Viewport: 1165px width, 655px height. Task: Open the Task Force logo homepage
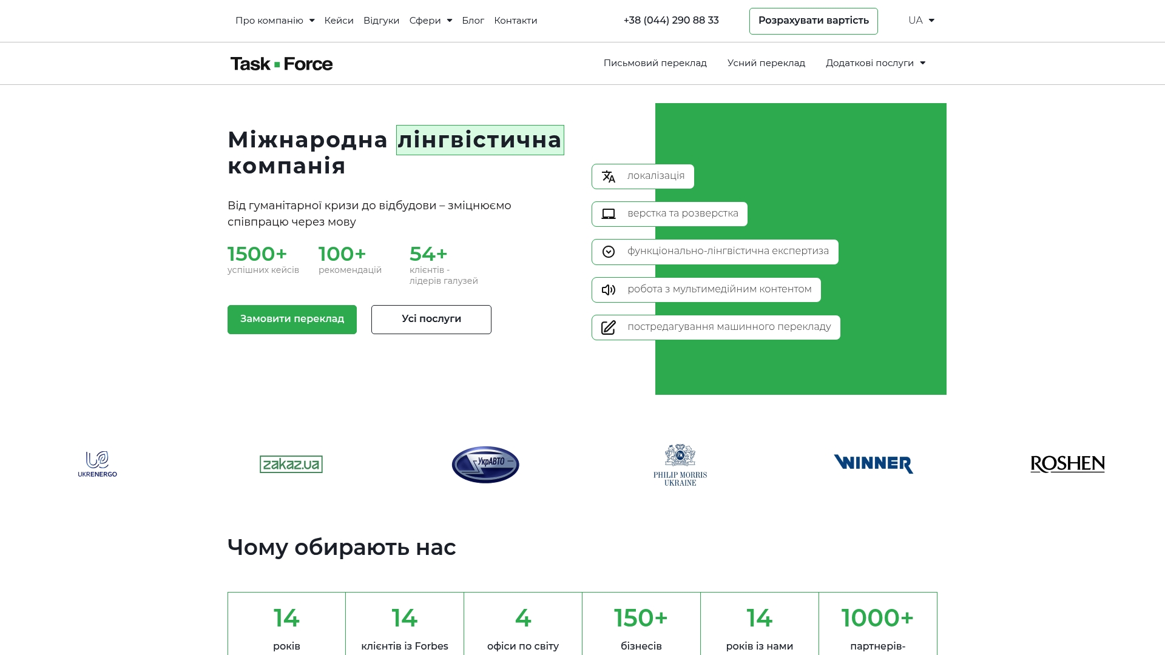coord(282,64)
